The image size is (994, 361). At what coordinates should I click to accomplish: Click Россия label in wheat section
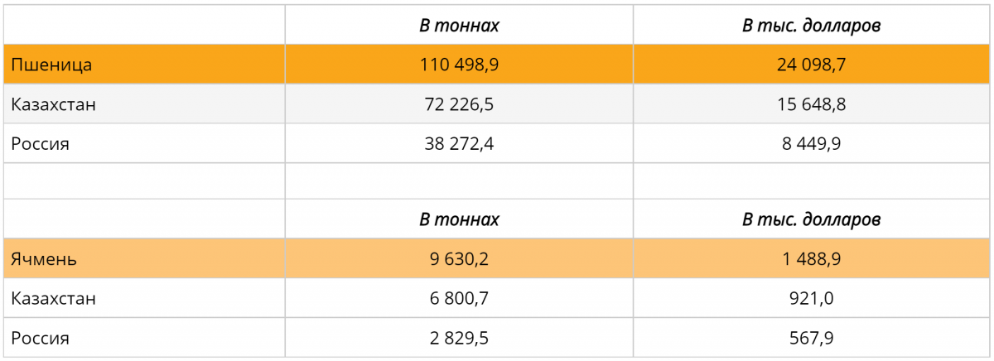pos(40,143)
